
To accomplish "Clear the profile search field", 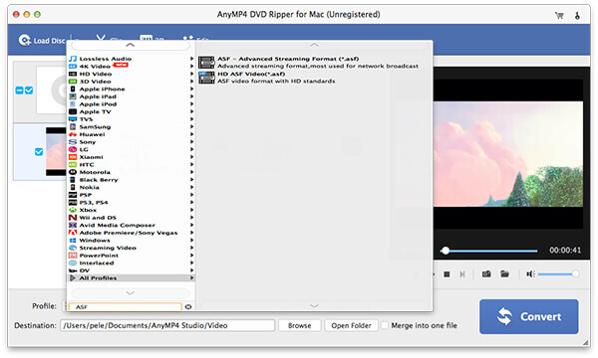I will pos(188,306).
